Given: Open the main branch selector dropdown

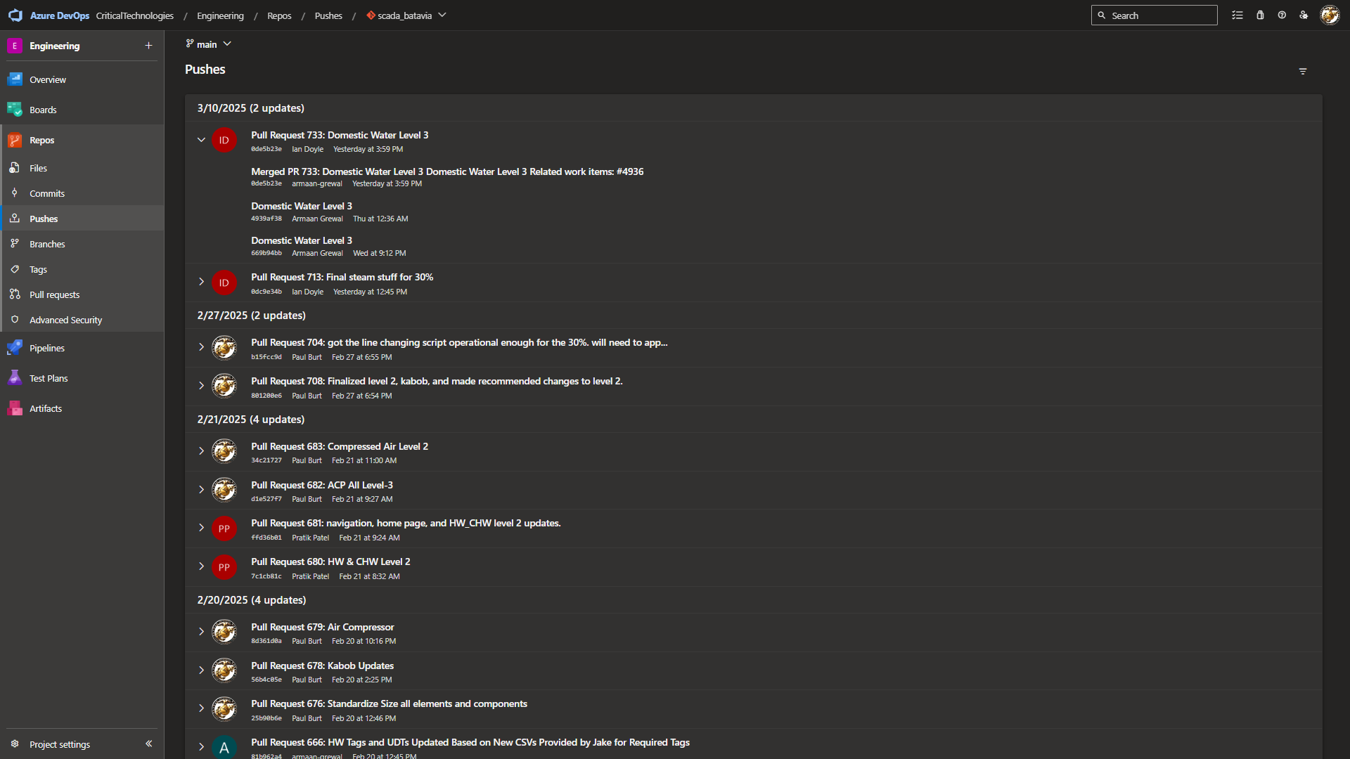Looking at the screenshot, I should tap(209, 44).
